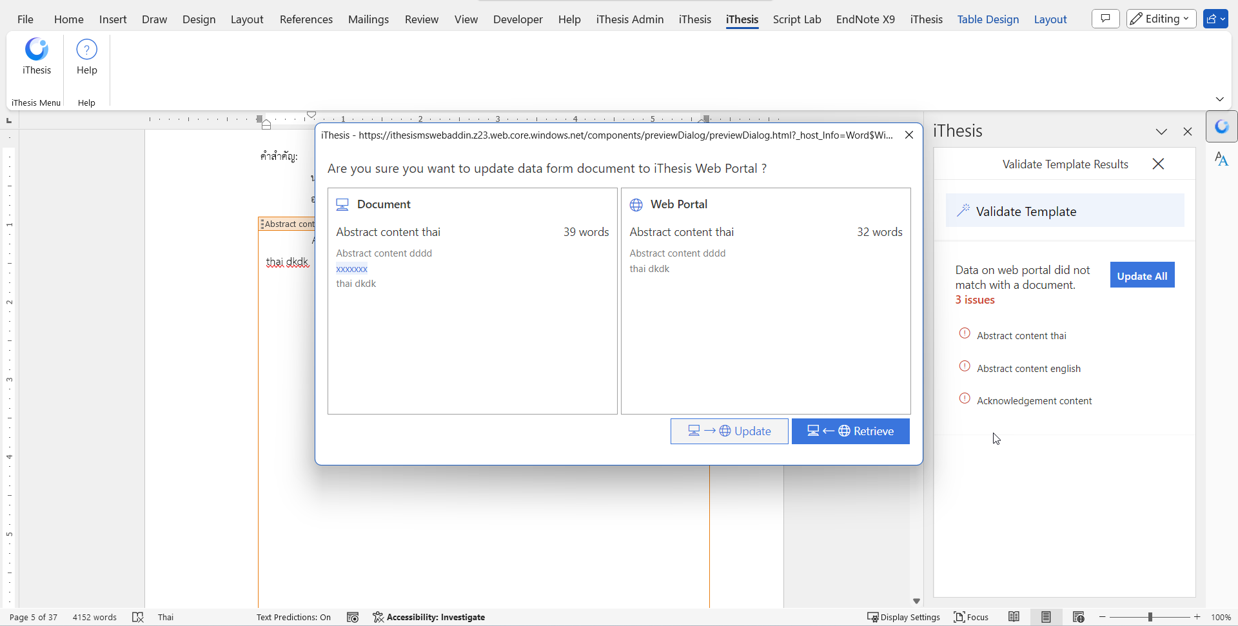Click the 3 issues text
The width and height of the screenshot is (1238, 626).
pyautogui.click(x=975, y=300)
